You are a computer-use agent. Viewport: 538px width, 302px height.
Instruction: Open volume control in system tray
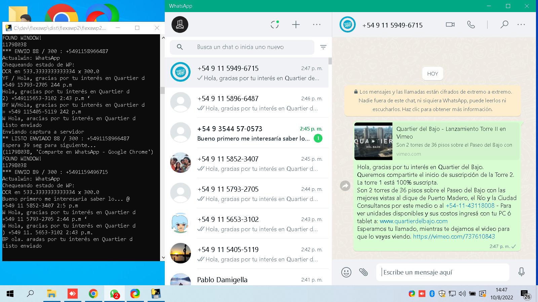click(x=462, y=294)
